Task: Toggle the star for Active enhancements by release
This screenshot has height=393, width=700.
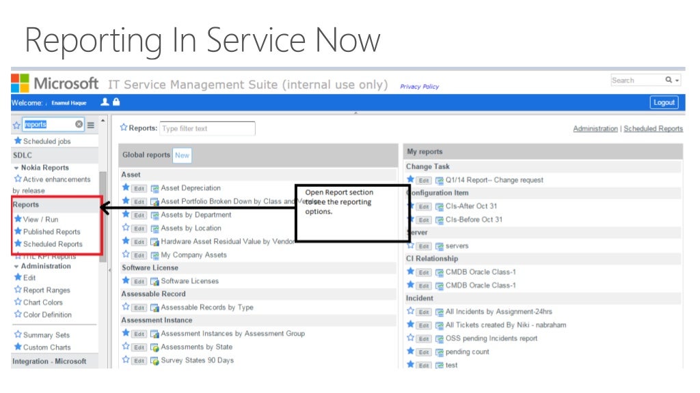Action: point(18,179)
